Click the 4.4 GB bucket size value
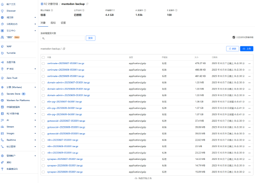Screen dimensions: 255x183 tap(109, 15)
